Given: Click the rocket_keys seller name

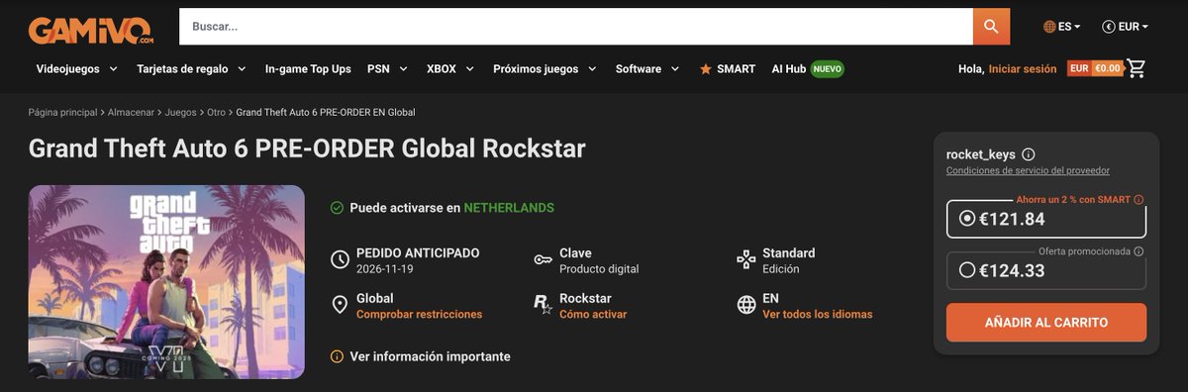Looking at the screenshot, I should 980,154.
